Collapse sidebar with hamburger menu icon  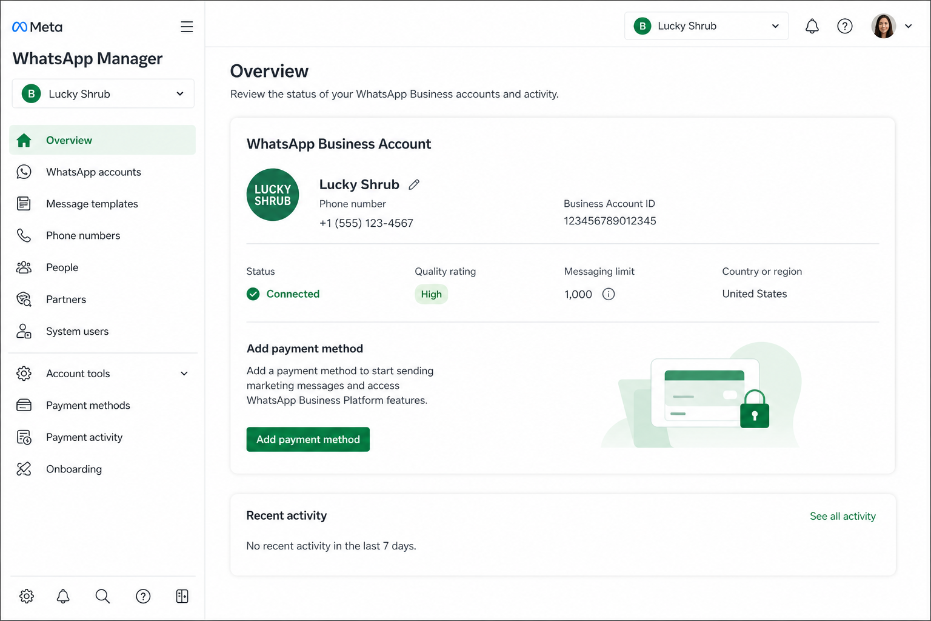coord(187,27)
